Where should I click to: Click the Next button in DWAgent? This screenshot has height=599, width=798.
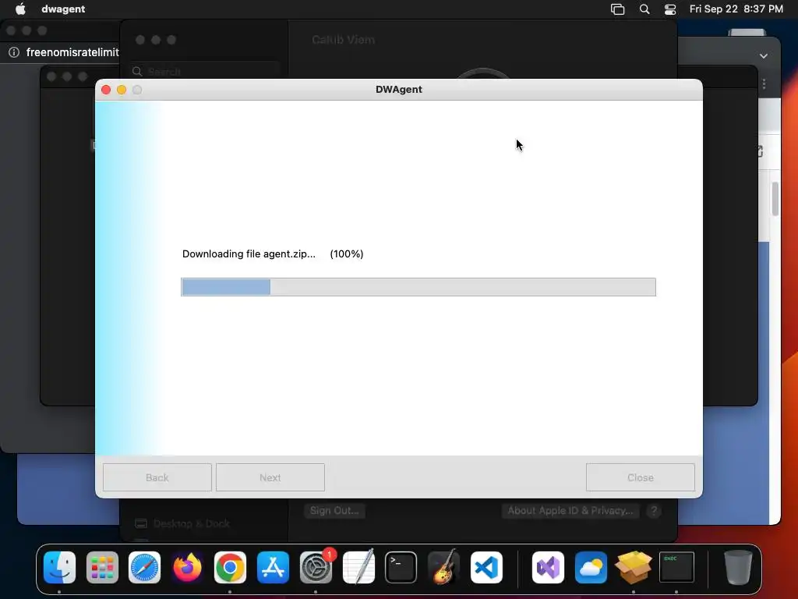pyautogui.click(x=270, y=477)
